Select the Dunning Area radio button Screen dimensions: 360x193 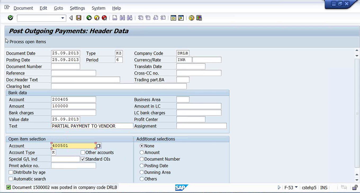pyautogui.click(x=142, y=172)
